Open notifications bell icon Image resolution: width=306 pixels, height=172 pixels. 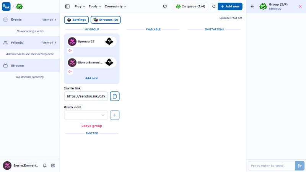point(45,166)
